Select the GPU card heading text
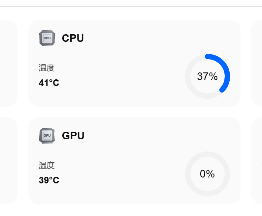 click(73, 136)
